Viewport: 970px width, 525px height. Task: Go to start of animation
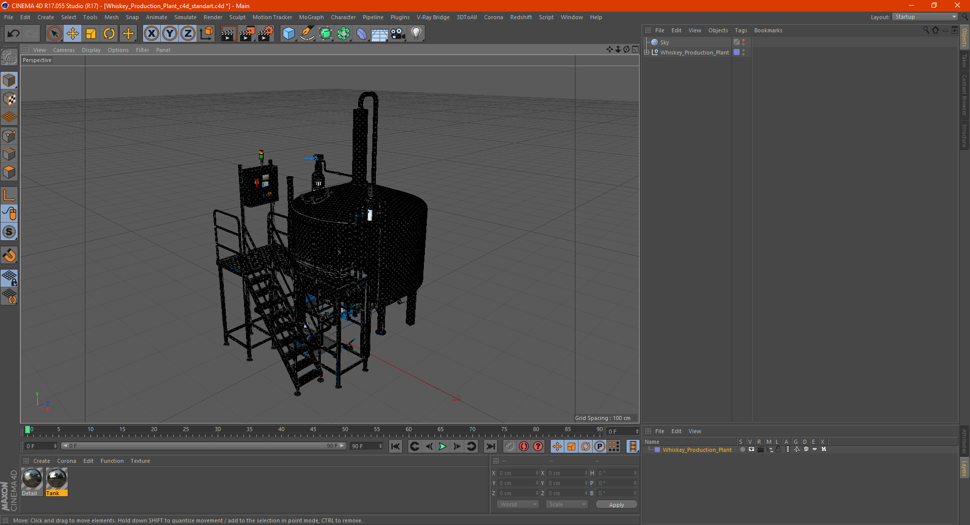pos(396,446)
